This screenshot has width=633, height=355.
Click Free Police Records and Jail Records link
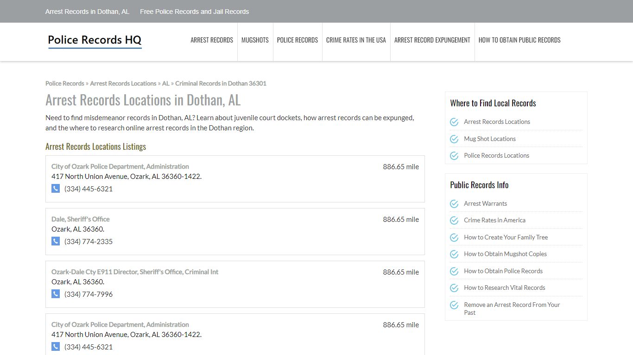point(195,12)
